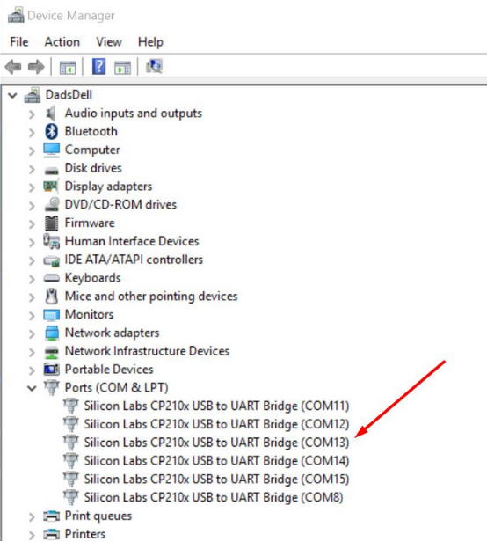Expand the Print queues category

tap(32, 516)
